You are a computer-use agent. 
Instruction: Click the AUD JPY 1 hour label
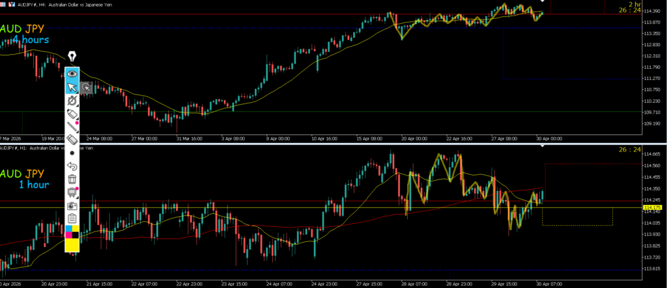coord(25,179)
